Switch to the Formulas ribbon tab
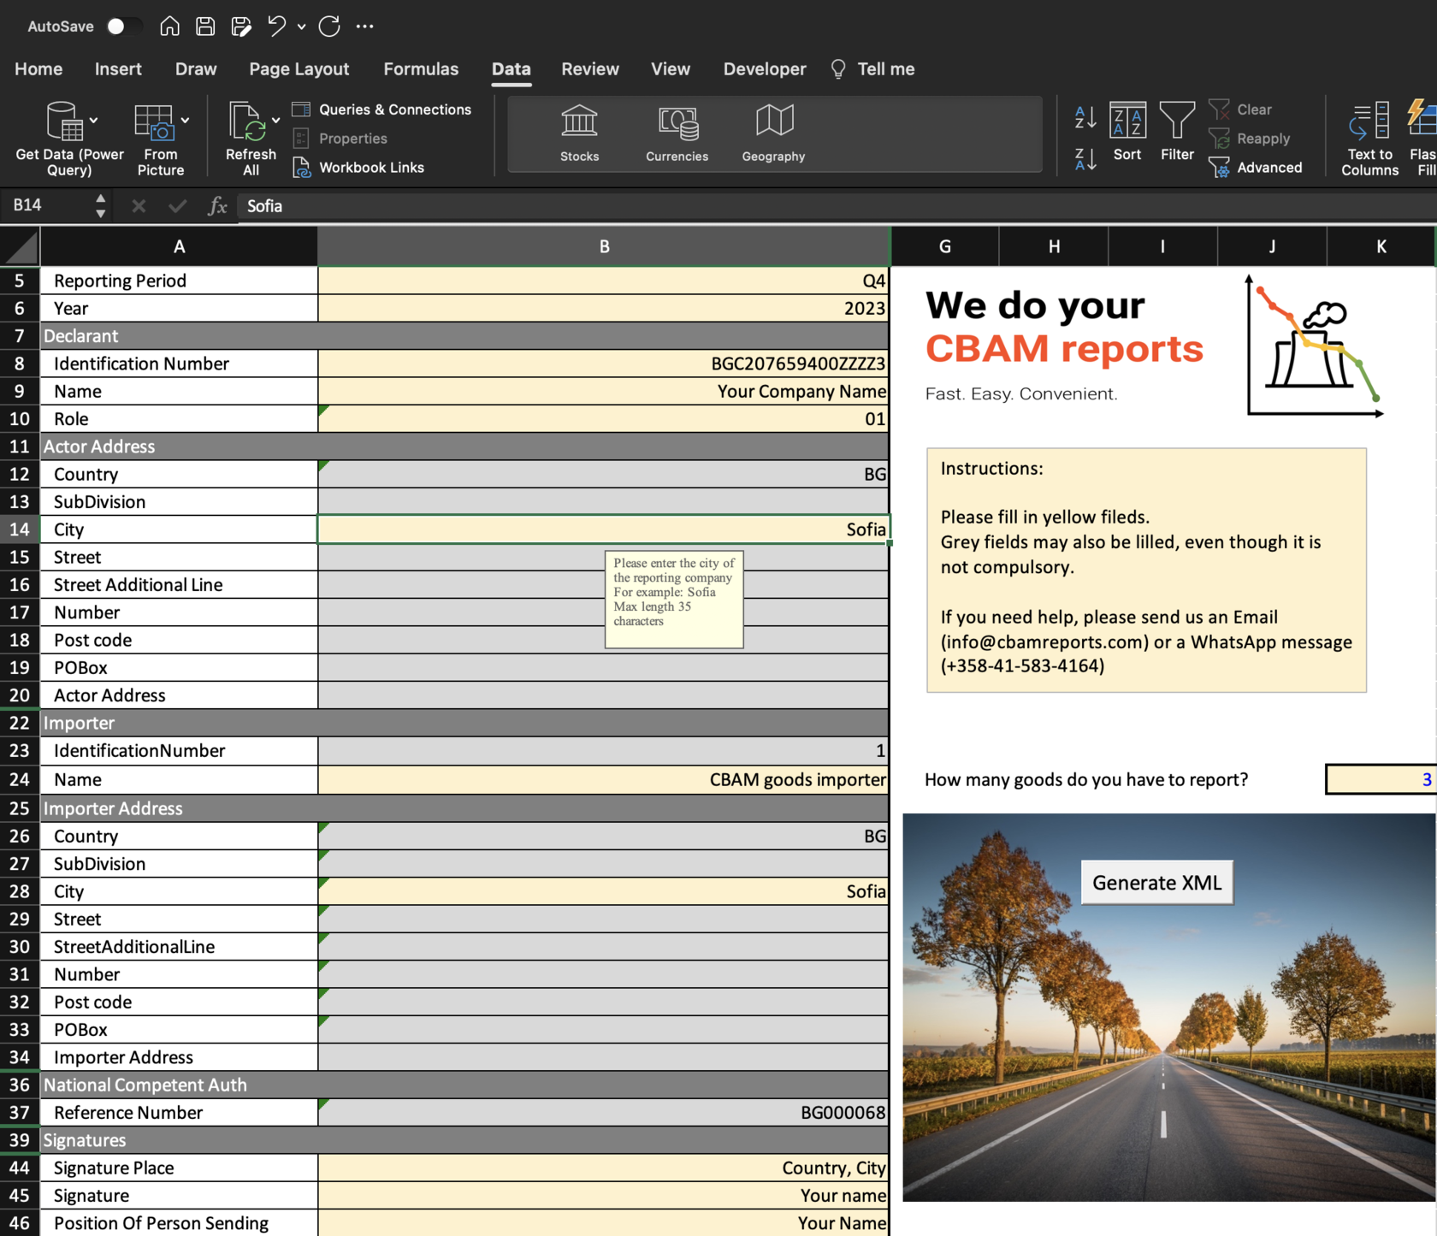Image resolution: width=1437 pixels, height=1236 pixels. point(421,68)
